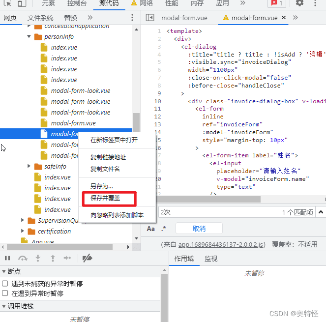Screen dimensions: 326x322
Task: Pause script execution in debugger
Action: (7, 258)
